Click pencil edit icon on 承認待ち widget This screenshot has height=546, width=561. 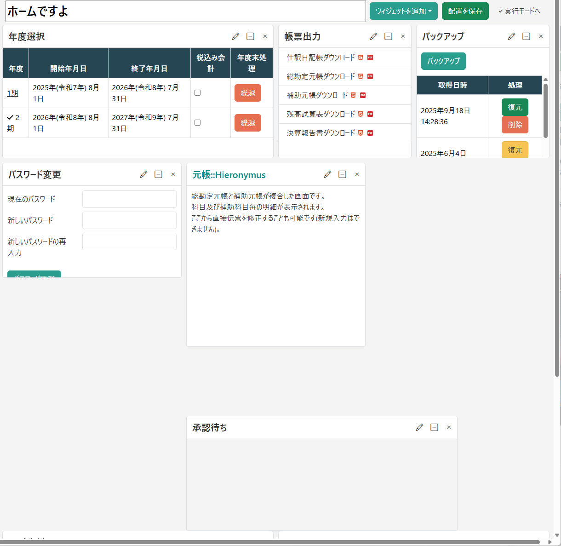point(419,427)
